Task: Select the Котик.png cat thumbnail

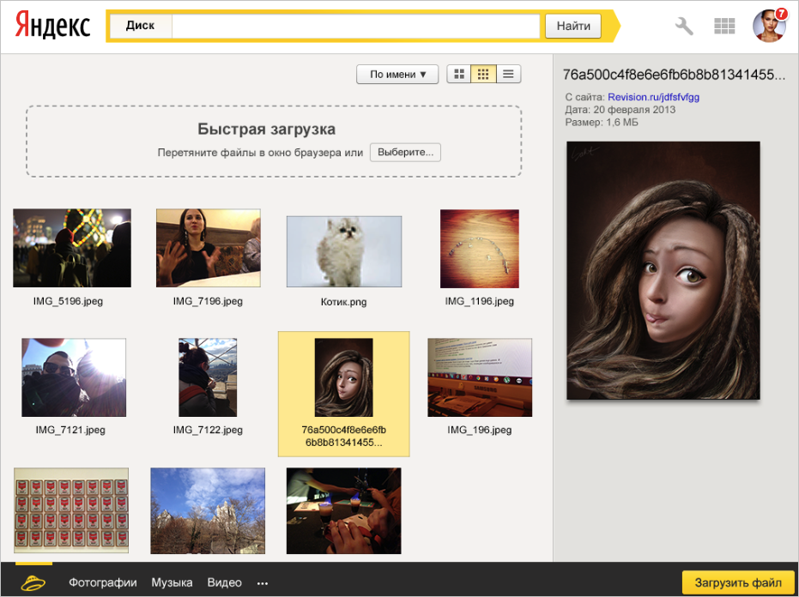Action: point(344,251)
